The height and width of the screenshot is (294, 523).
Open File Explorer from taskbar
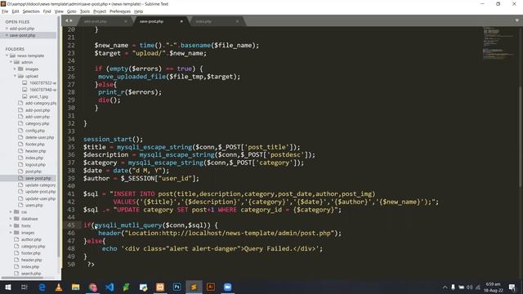coord(76,287)
